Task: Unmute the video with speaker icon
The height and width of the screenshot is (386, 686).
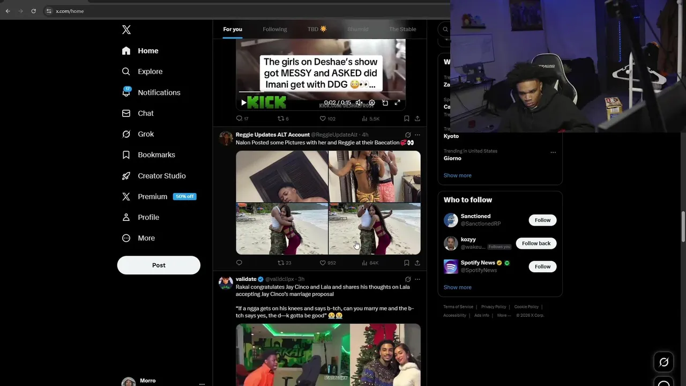Action: 359,102
